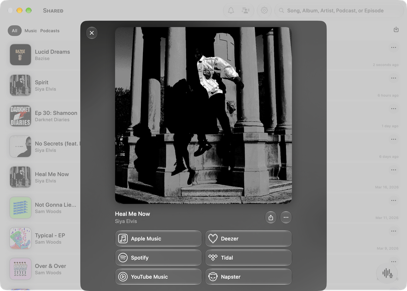Click the Typical - EP album thumbnail
Screen dimensions: 407x291
pos(20,238)
